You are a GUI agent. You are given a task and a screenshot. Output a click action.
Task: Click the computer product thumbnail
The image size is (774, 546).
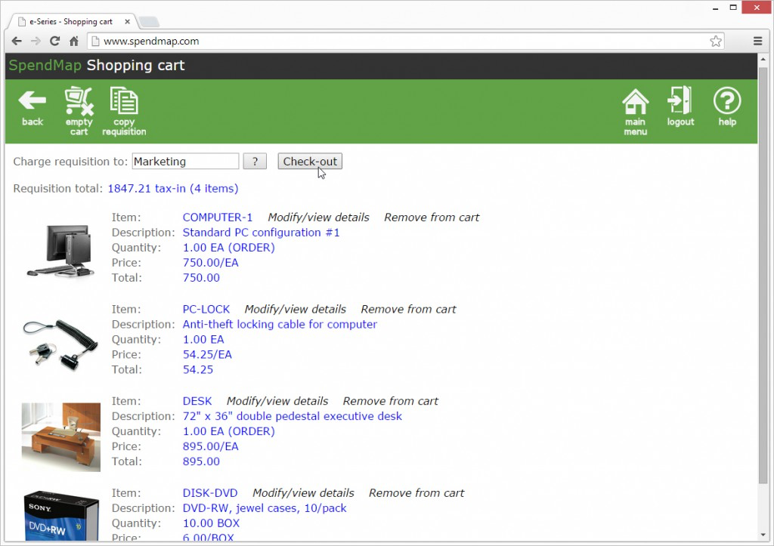click(x=60, y=251)
